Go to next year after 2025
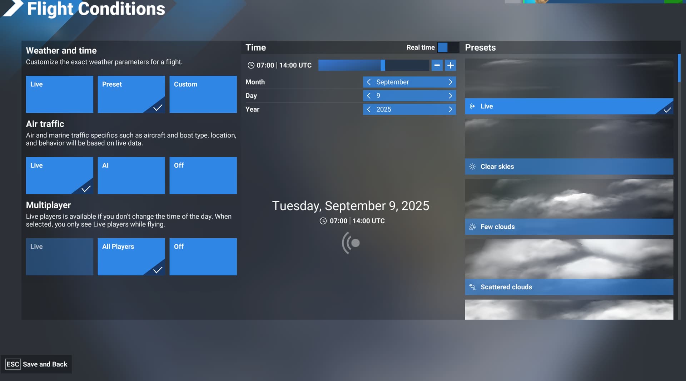The image size is (686, 381). pyautogui.click(x=450, y=109)
